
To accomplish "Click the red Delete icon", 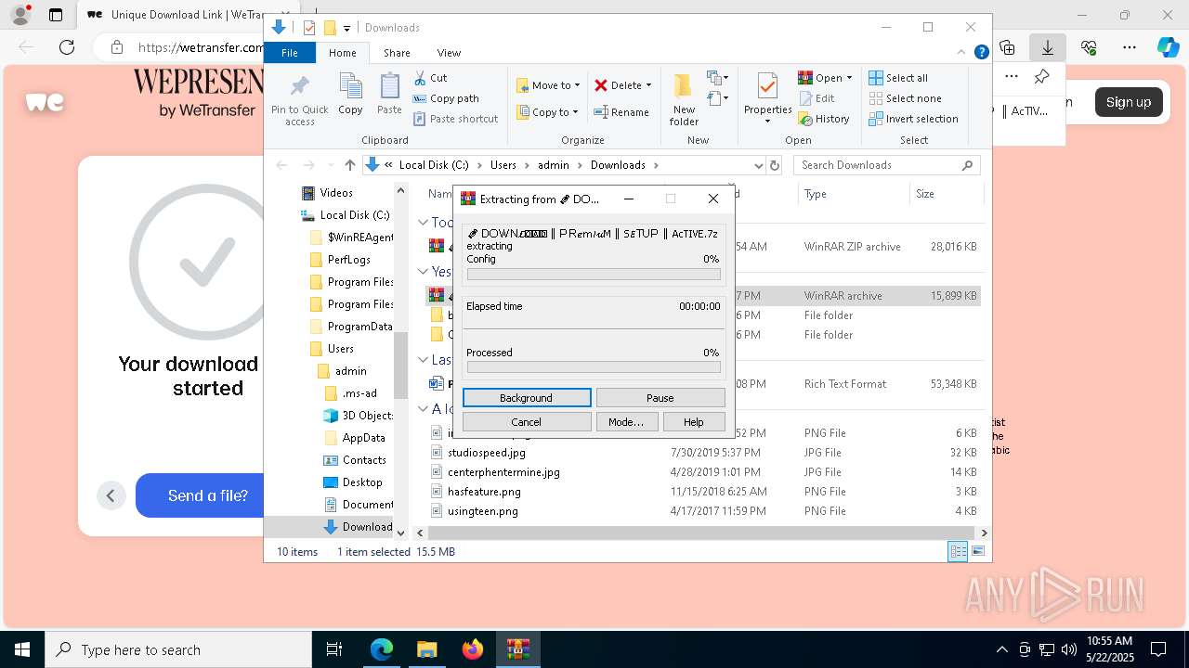I will 601,85.
